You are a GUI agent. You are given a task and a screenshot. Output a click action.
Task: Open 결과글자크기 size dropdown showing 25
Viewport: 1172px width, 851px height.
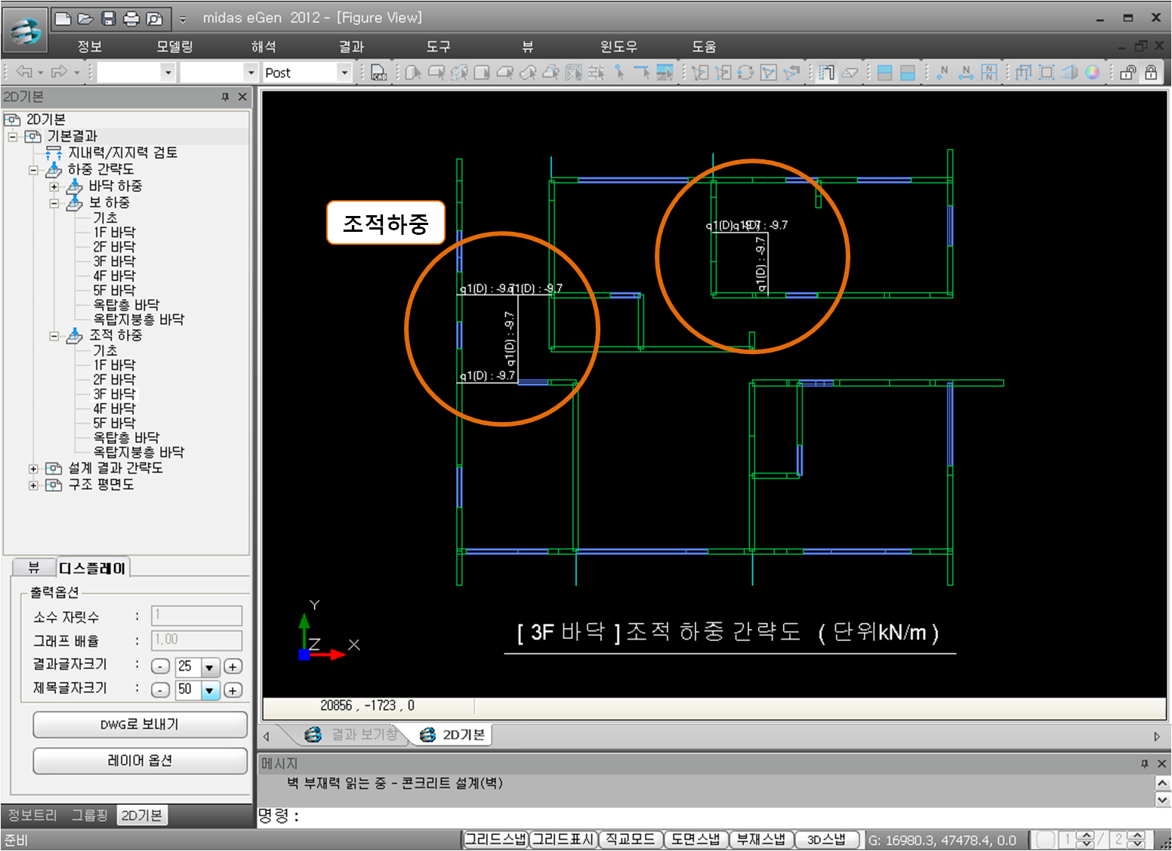click(x=210, y=667)
